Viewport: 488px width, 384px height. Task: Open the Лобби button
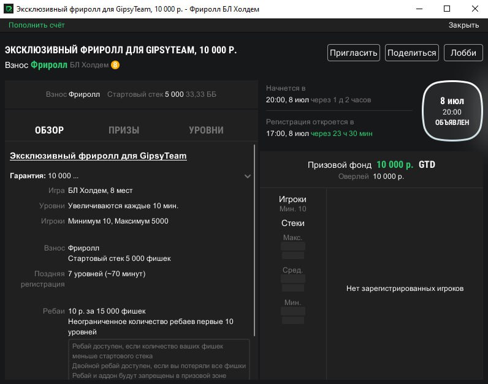tap(463, 53)
